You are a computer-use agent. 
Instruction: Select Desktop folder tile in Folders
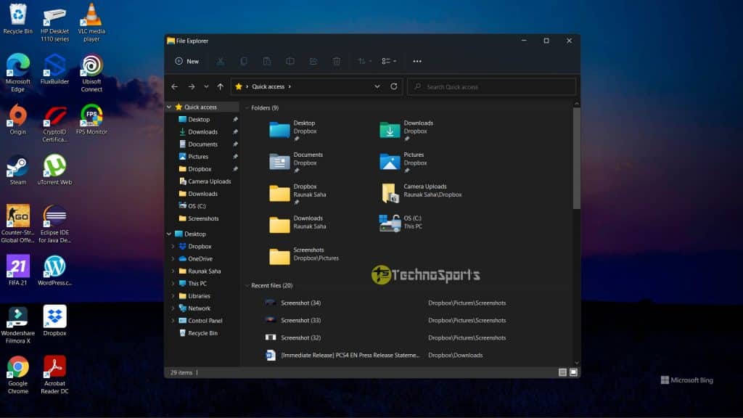[293, 130]
